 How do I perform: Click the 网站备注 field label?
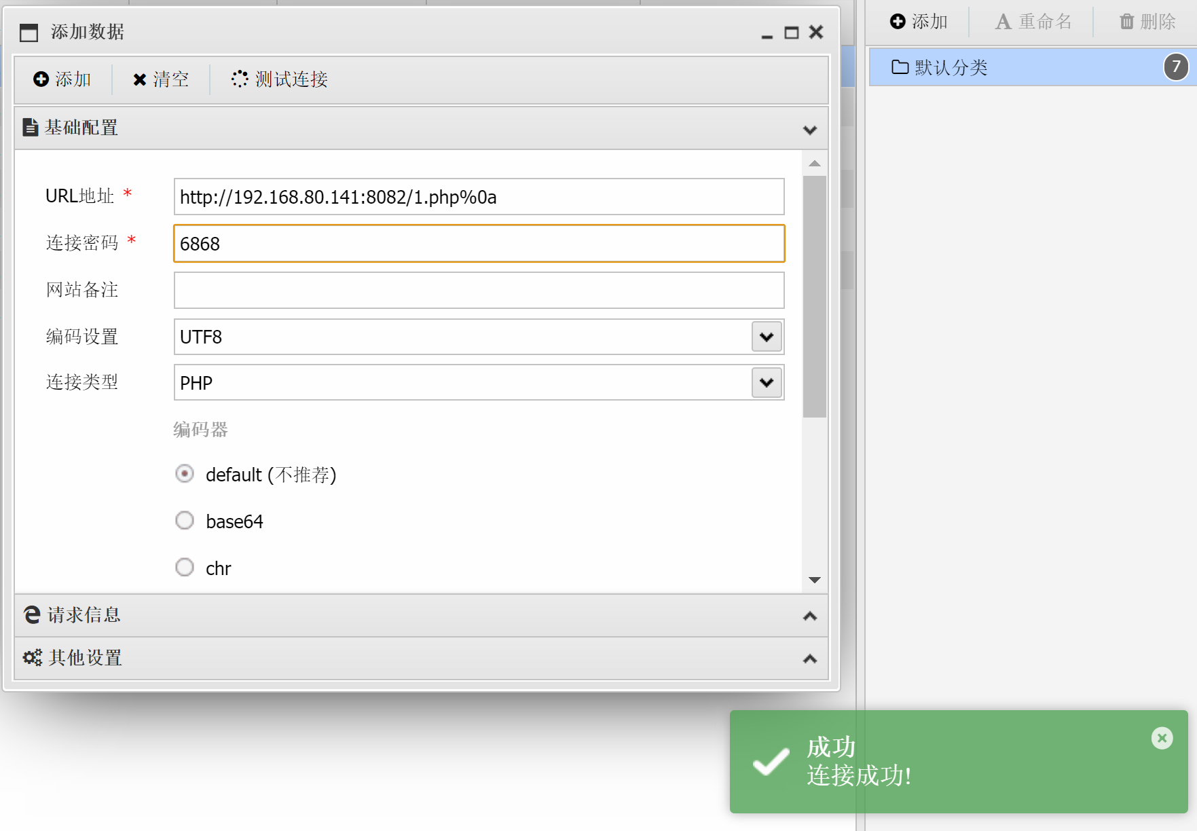click(82, 290)
